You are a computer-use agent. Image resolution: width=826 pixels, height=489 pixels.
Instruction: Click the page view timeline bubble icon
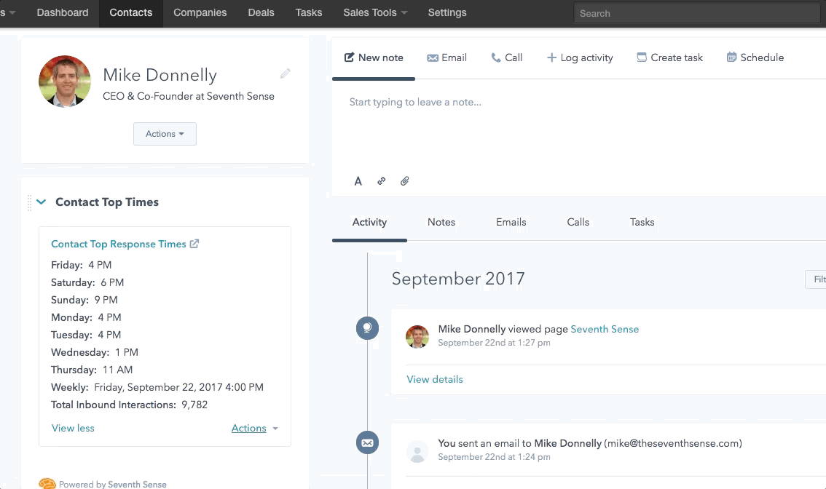click(367, 328)
